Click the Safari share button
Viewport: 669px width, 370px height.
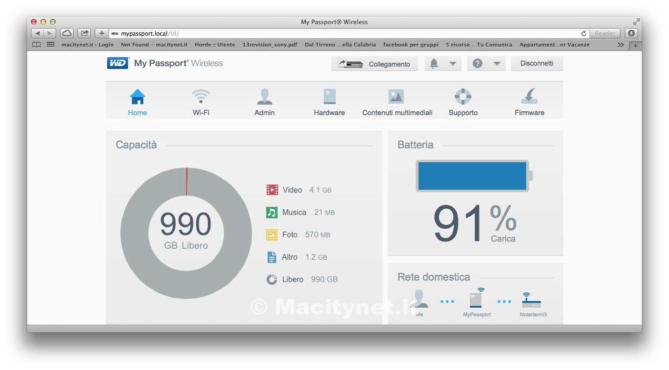(x=84, y=33)
